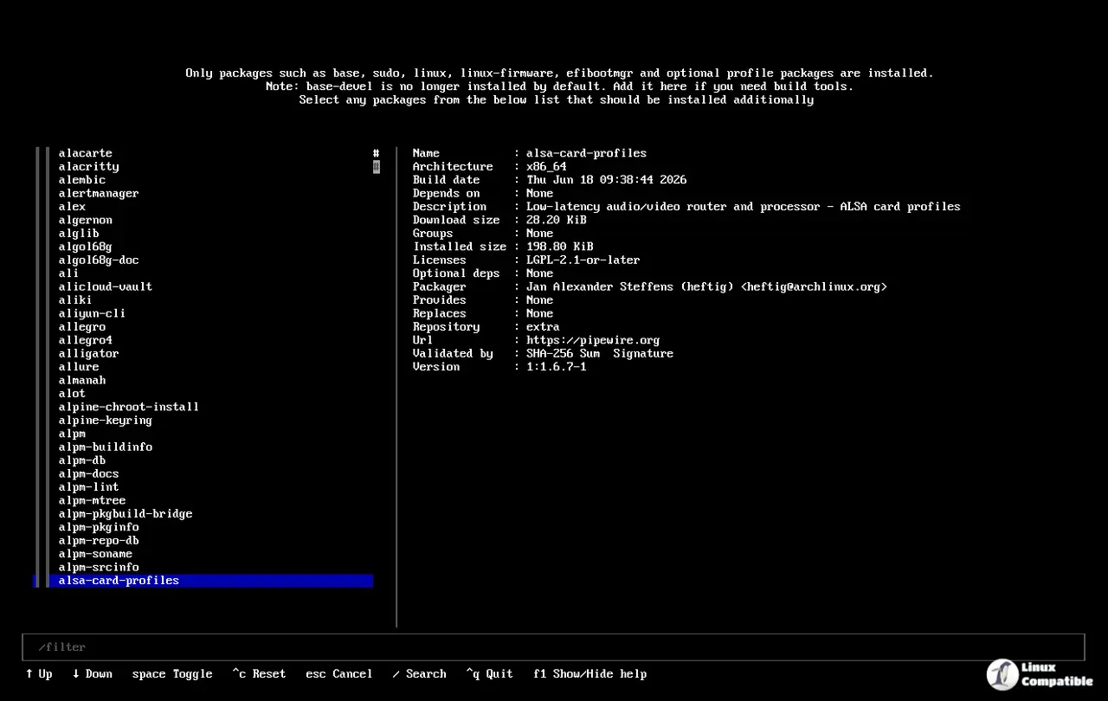The height and width of the screenshot is (701, 1108).
Task: Click the Validated by SHA-256 Sum value
Action: 564,354
